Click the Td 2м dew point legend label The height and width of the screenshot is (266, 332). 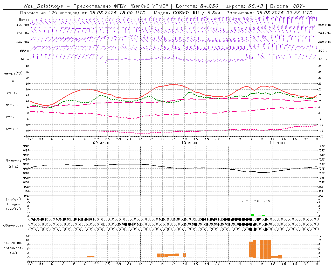[x=12, y=93]
